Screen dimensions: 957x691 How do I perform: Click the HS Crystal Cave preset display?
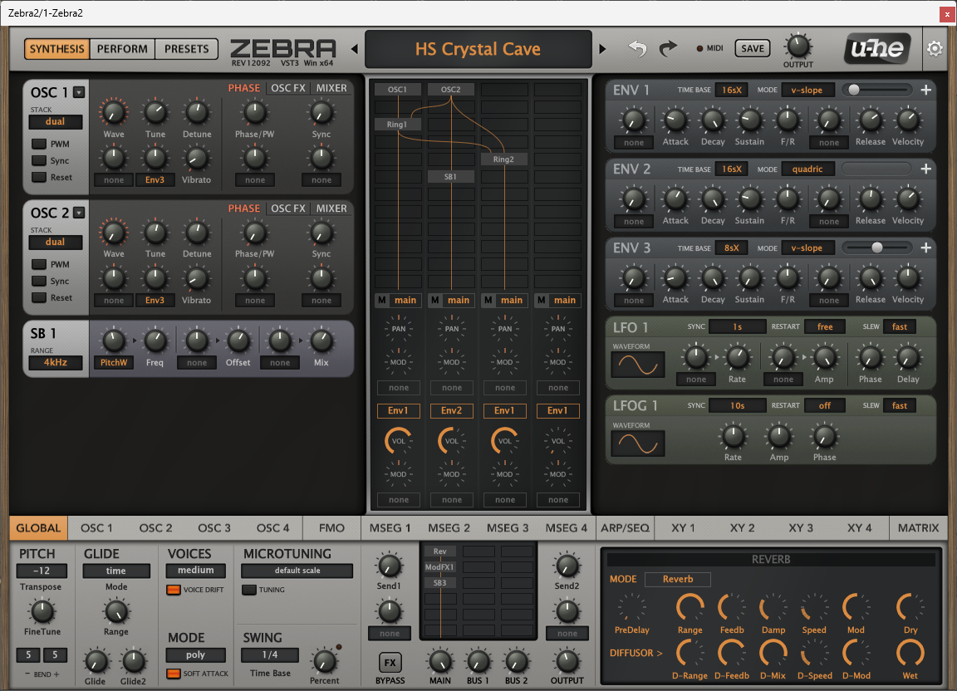pos(478,50)
